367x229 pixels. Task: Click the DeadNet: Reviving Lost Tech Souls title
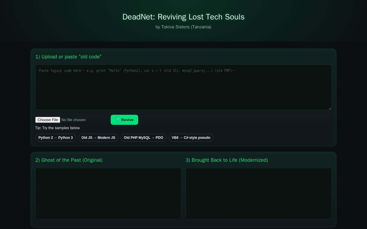tap(183, 17)
